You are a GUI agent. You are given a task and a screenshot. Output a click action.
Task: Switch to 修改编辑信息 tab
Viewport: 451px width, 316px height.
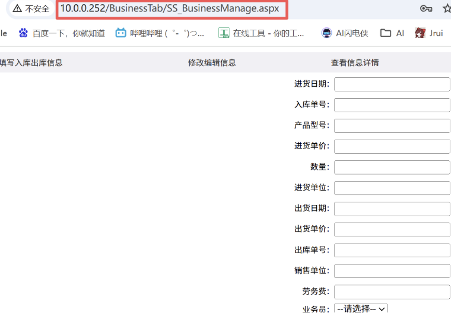click(212, 63)
